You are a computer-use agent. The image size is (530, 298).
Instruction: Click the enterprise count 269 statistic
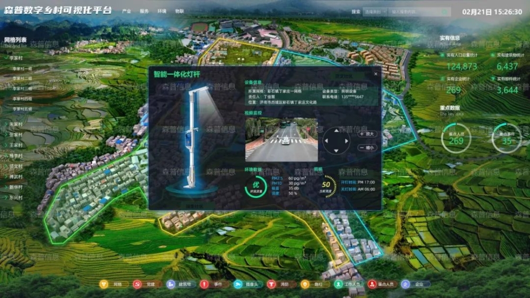(x=453, y=90)
